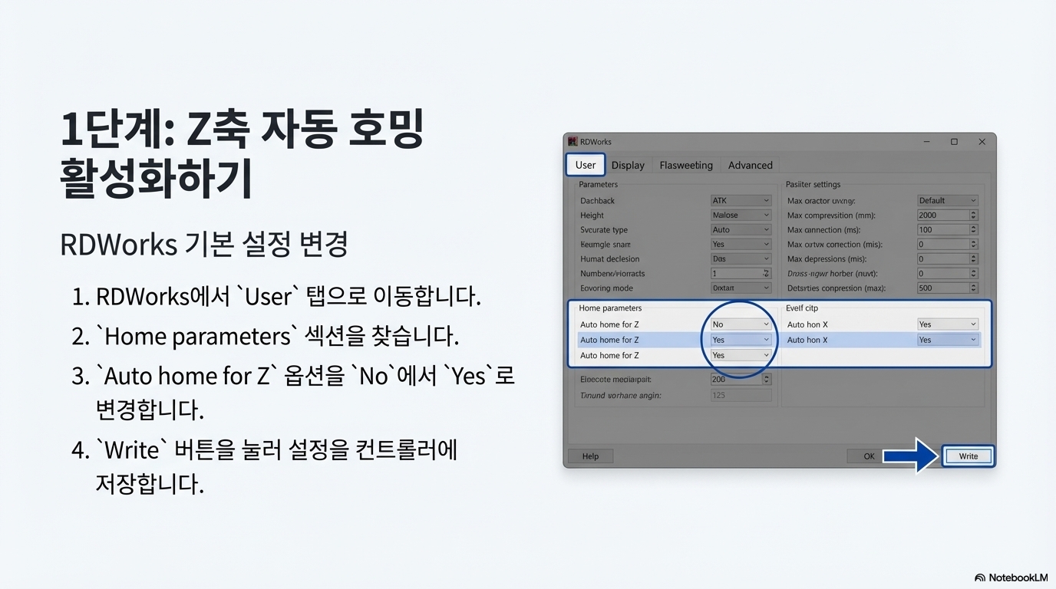The height and width of the screenshot is (589, 1056).
Task: Open the Flasweeting tab
Action: pos(686,165)
